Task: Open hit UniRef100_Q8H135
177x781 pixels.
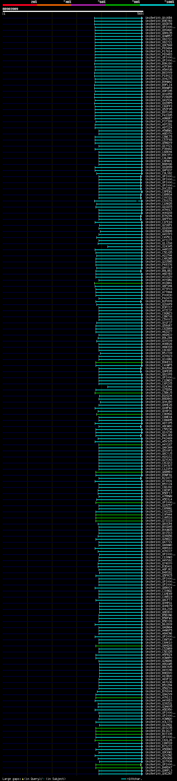Action: [159, 33]
